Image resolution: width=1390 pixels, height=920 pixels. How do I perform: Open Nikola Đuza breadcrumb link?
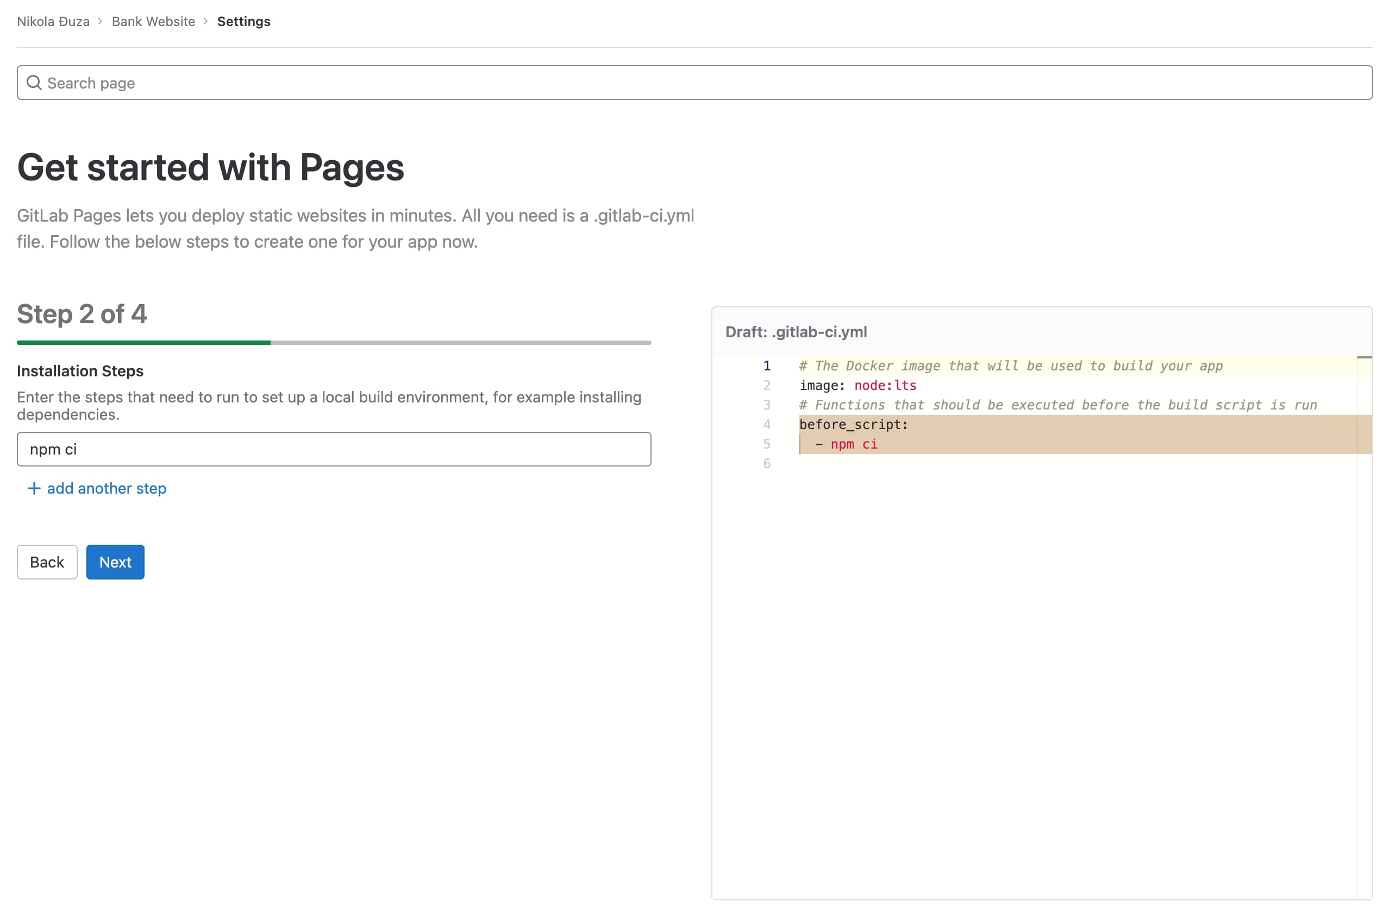coord(53,22)
